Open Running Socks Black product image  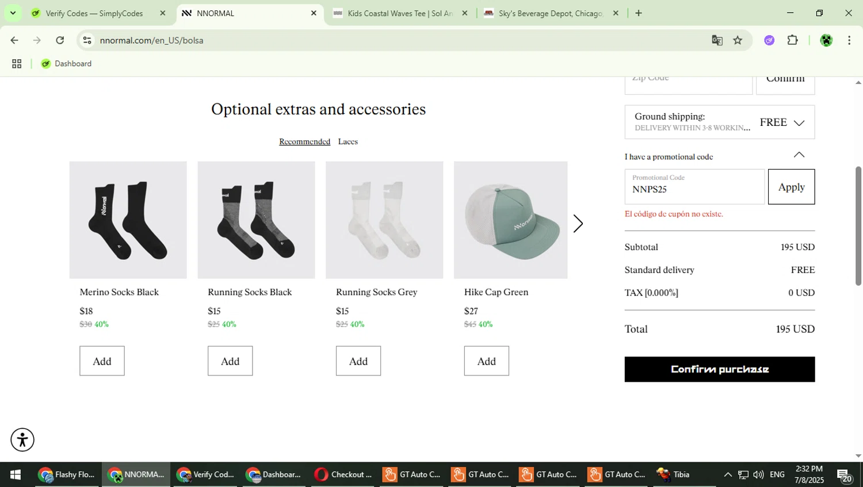point(256,220)
